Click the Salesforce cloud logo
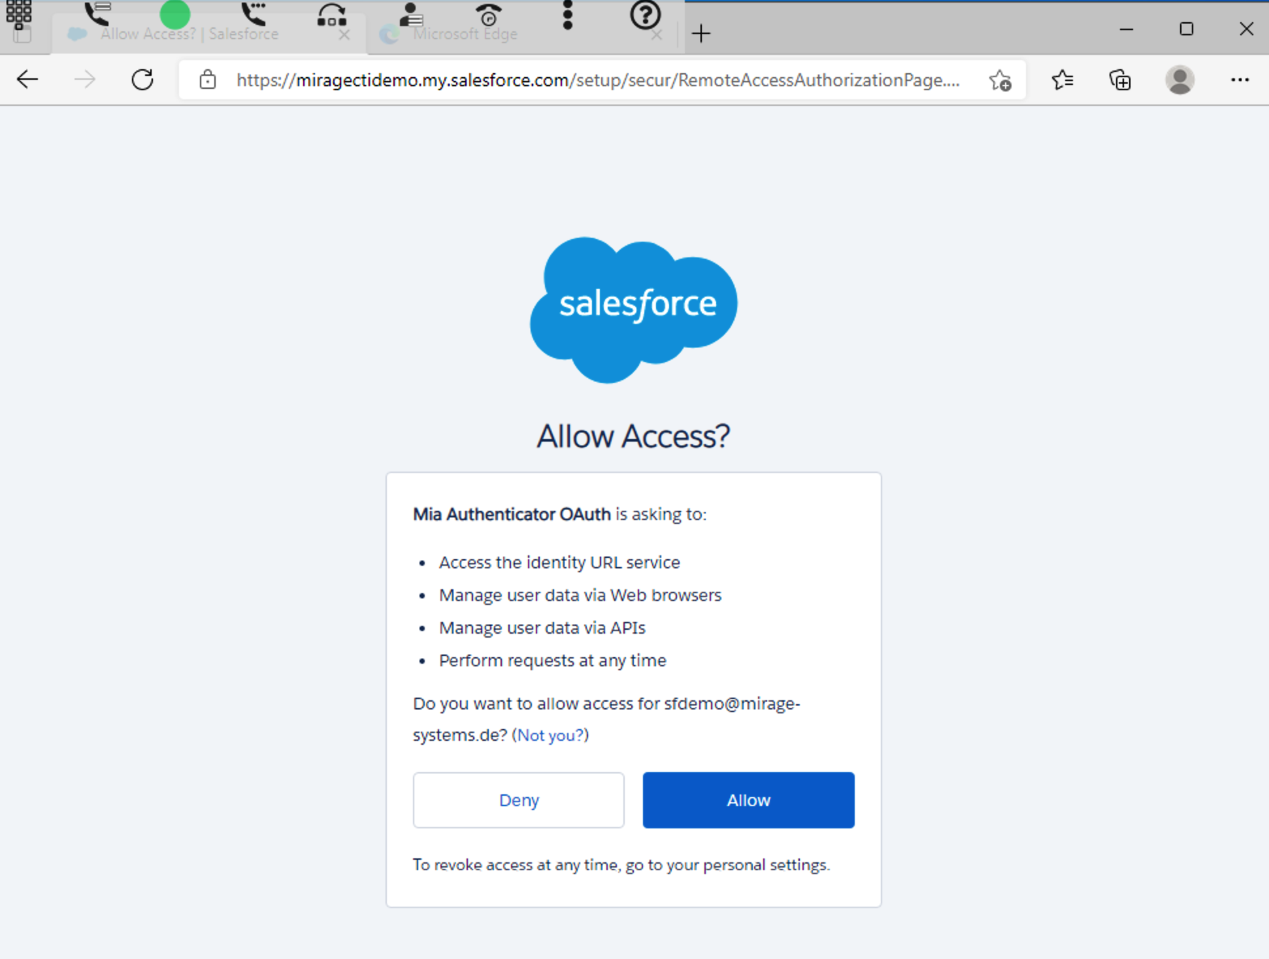 pyautogui.click(x=633, y=310)
